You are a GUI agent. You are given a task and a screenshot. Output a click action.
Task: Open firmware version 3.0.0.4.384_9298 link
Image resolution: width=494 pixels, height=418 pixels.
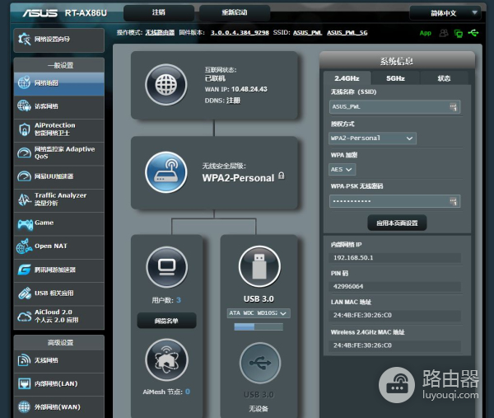pos(240,33)
